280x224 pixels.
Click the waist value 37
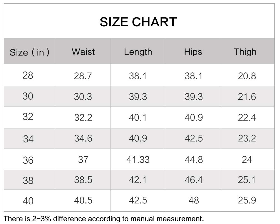tap(83, 160)
